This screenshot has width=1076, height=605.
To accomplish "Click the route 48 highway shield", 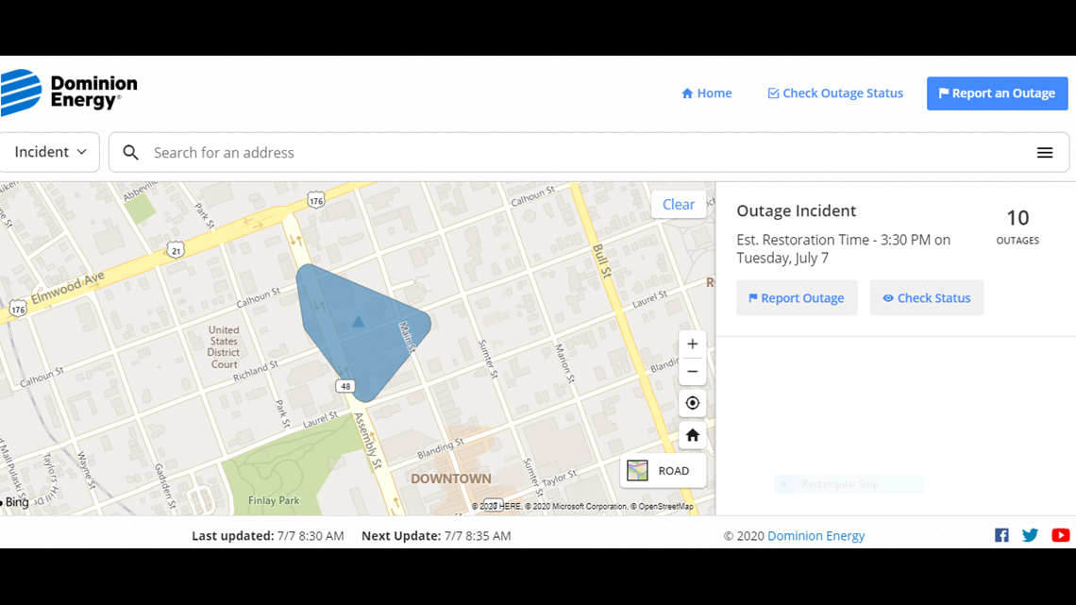I will click(345, 386).
